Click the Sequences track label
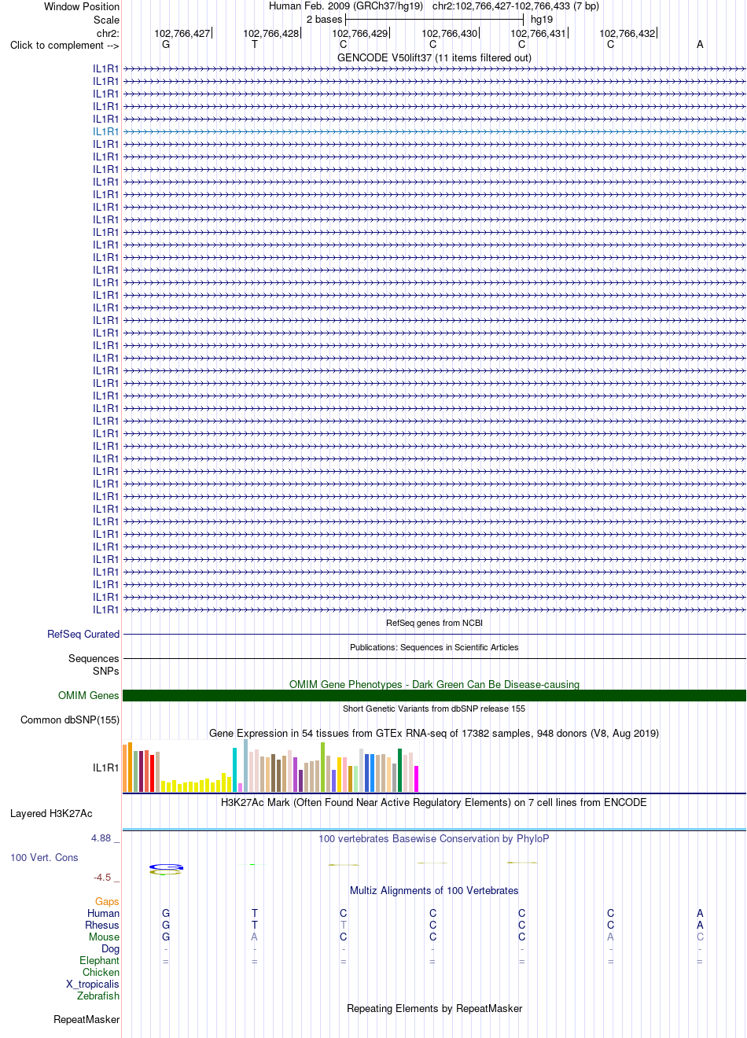 94,658
